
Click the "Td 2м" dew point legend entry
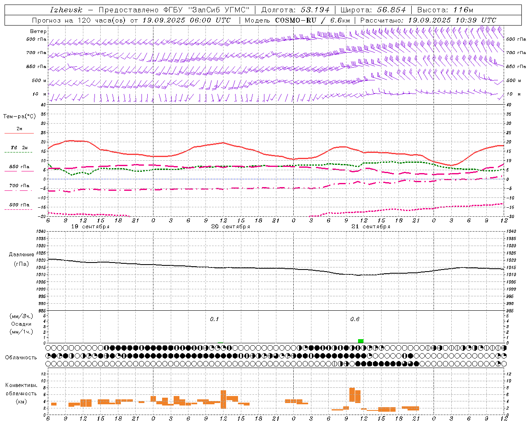point(19,148)
